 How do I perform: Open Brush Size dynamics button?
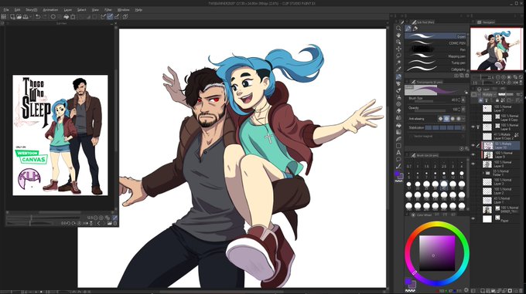click(x=463, y=100)
